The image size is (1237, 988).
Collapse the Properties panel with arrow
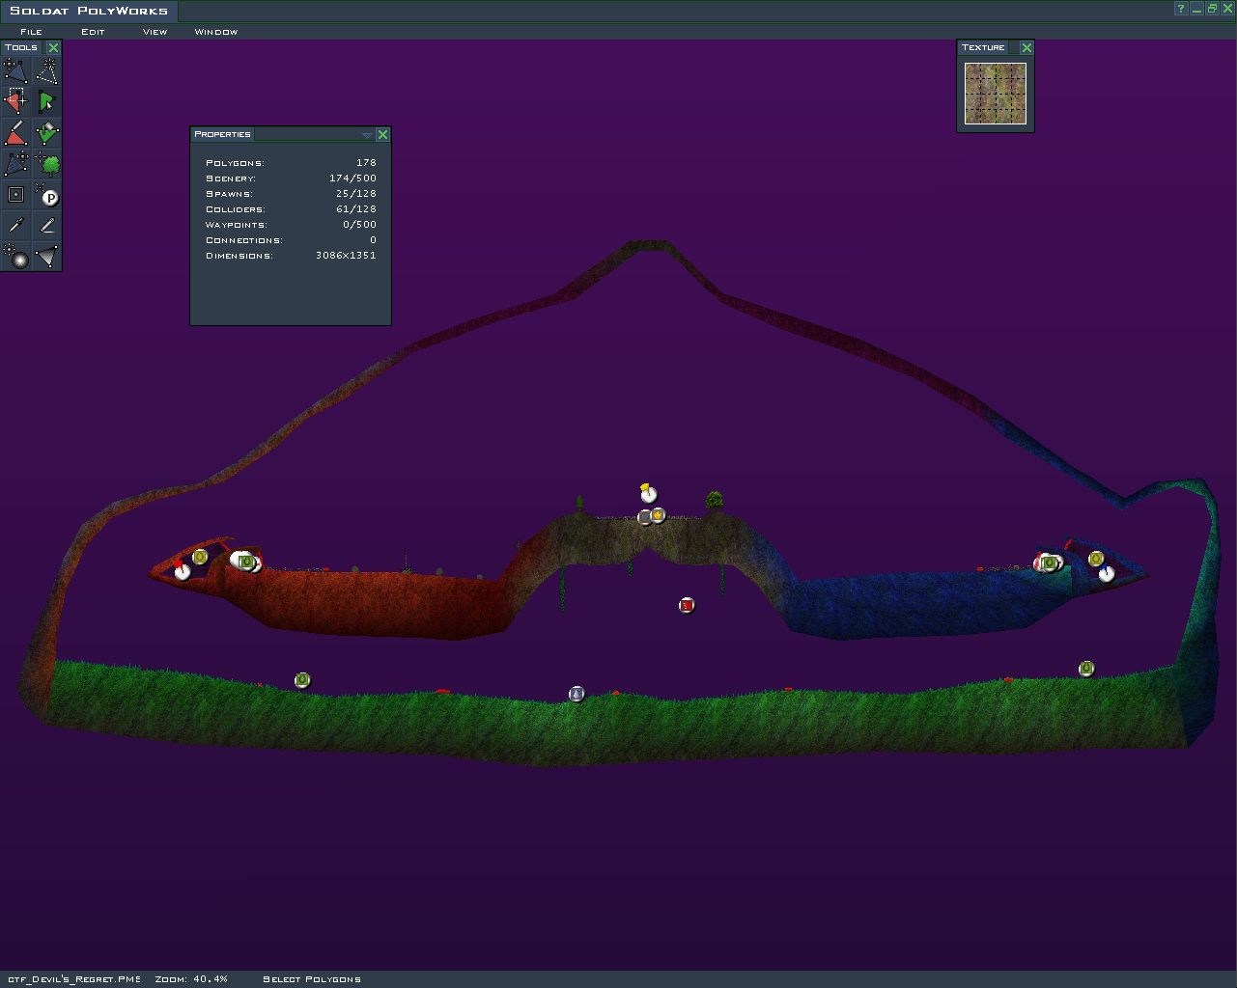pos(367,135)
